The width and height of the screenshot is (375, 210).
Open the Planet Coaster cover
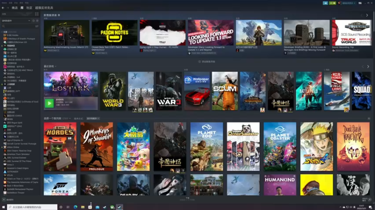(x=280, y=147)
